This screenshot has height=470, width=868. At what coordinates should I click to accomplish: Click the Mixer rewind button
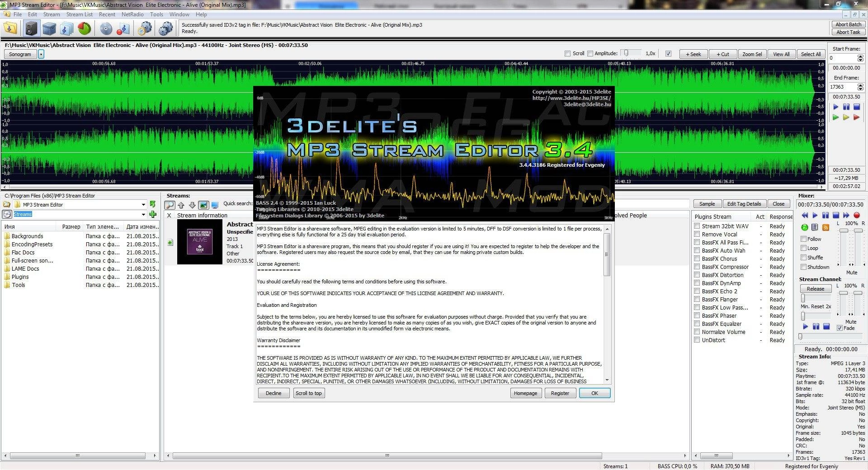pyautogui.click(x=805, y=216)
